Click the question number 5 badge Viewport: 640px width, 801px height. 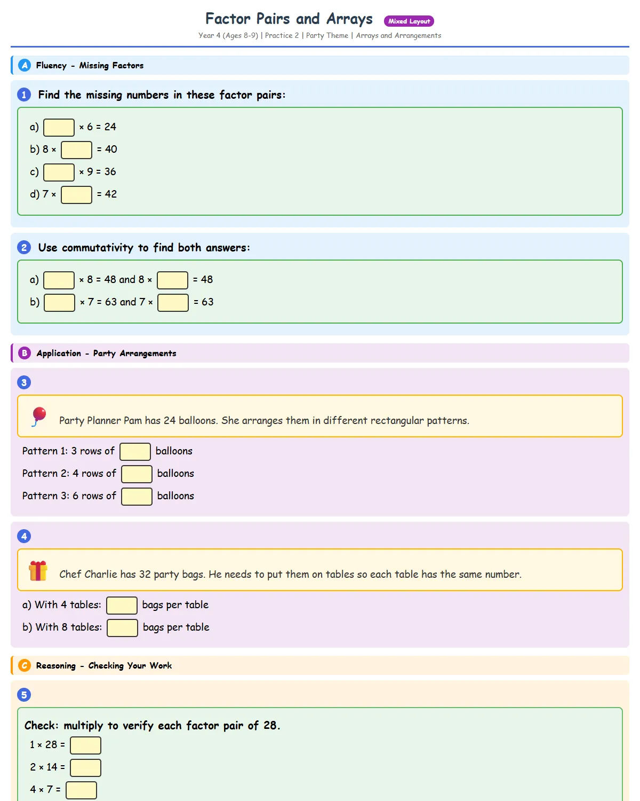(x=24, y=695)
